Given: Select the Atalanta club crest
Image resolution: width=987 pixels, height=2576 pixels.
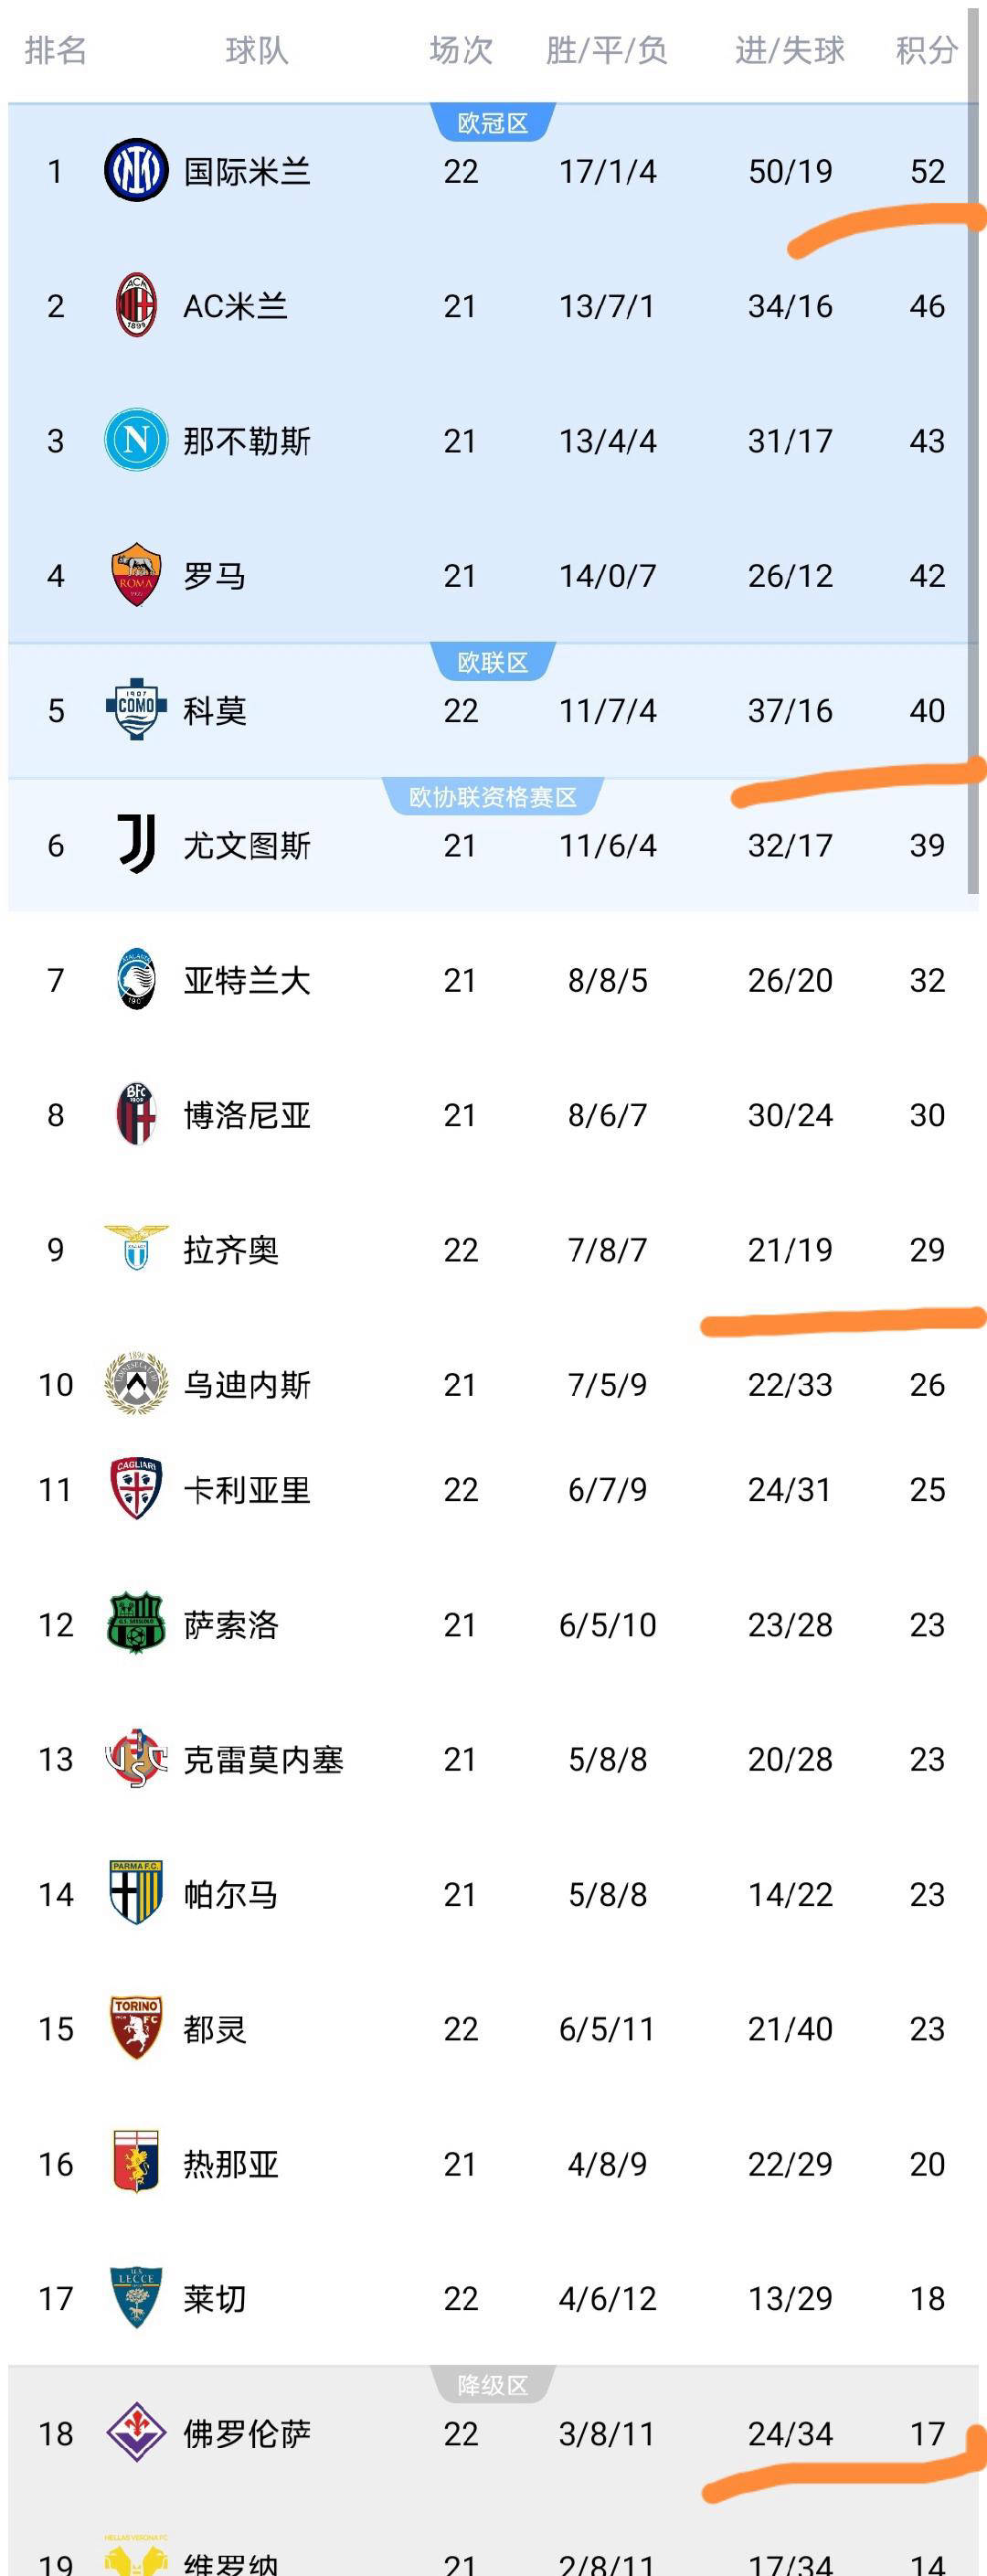Looking at the screenshot, I should coord(136,979).
